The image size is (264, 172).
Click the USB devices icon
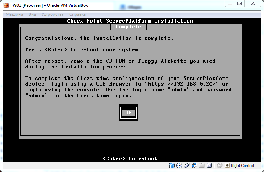tap(187, 166)
